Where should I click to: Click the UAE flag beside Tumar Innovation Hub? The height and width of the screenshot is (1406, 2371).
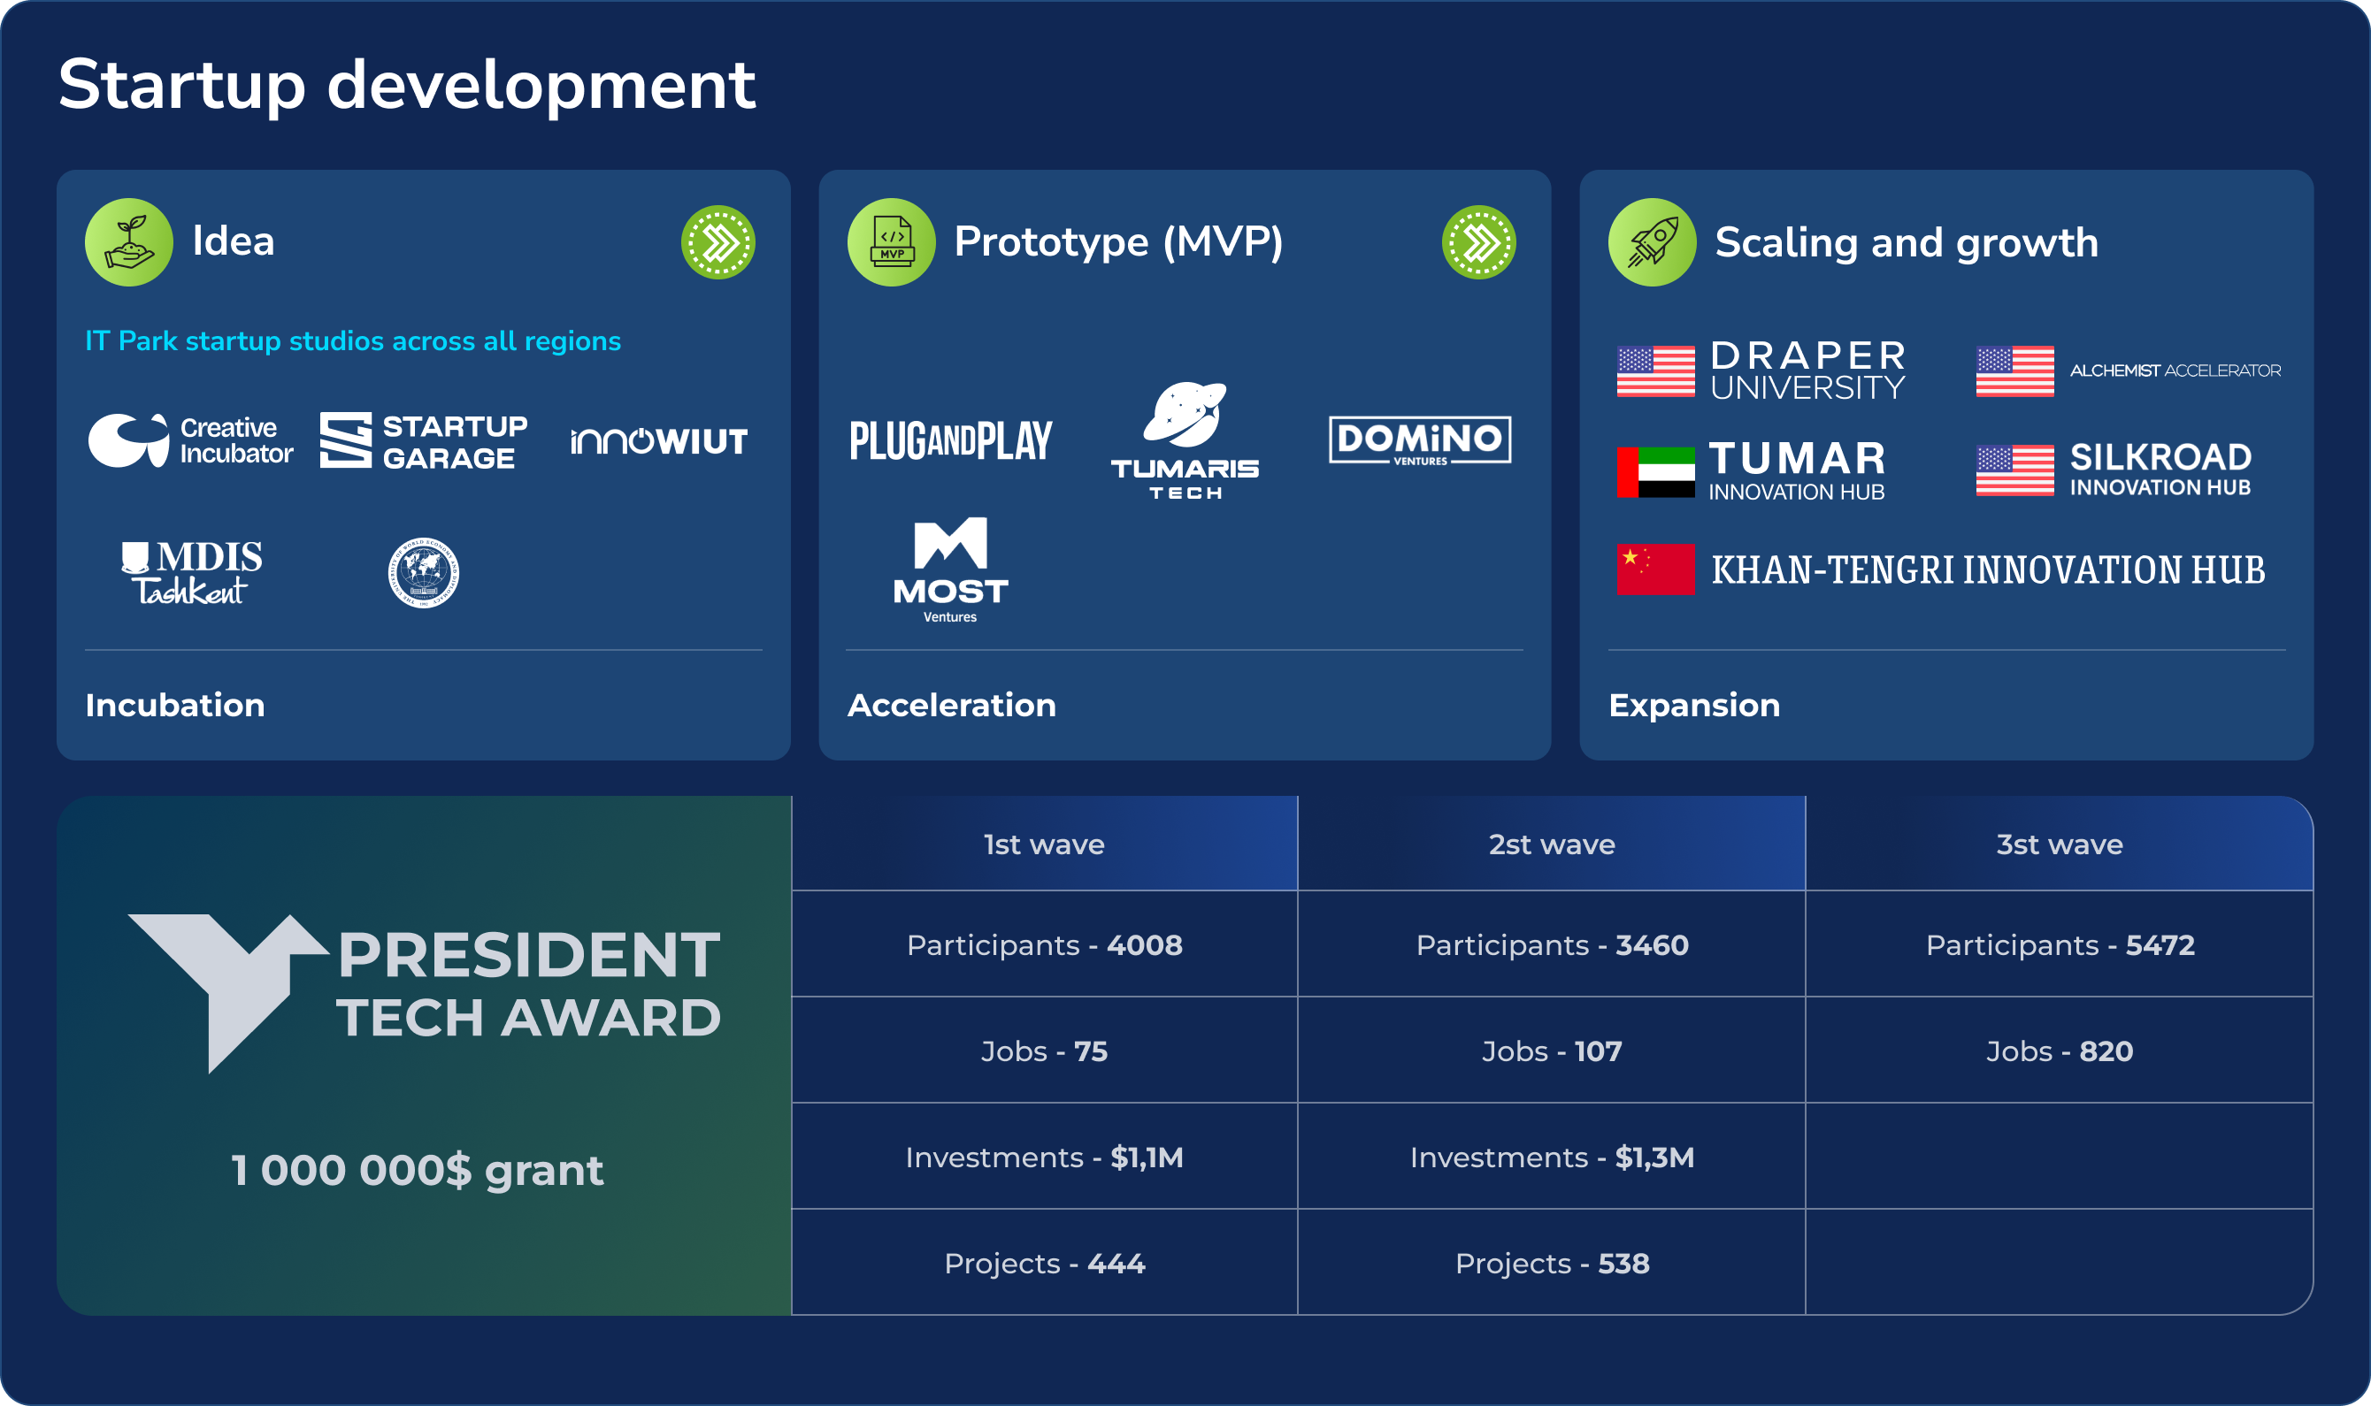pyautogui.click(x=1655, y=472)
